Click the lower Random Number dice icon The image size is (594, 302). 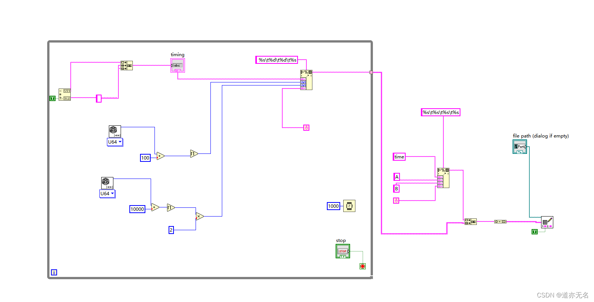click(x=107, y=182)
